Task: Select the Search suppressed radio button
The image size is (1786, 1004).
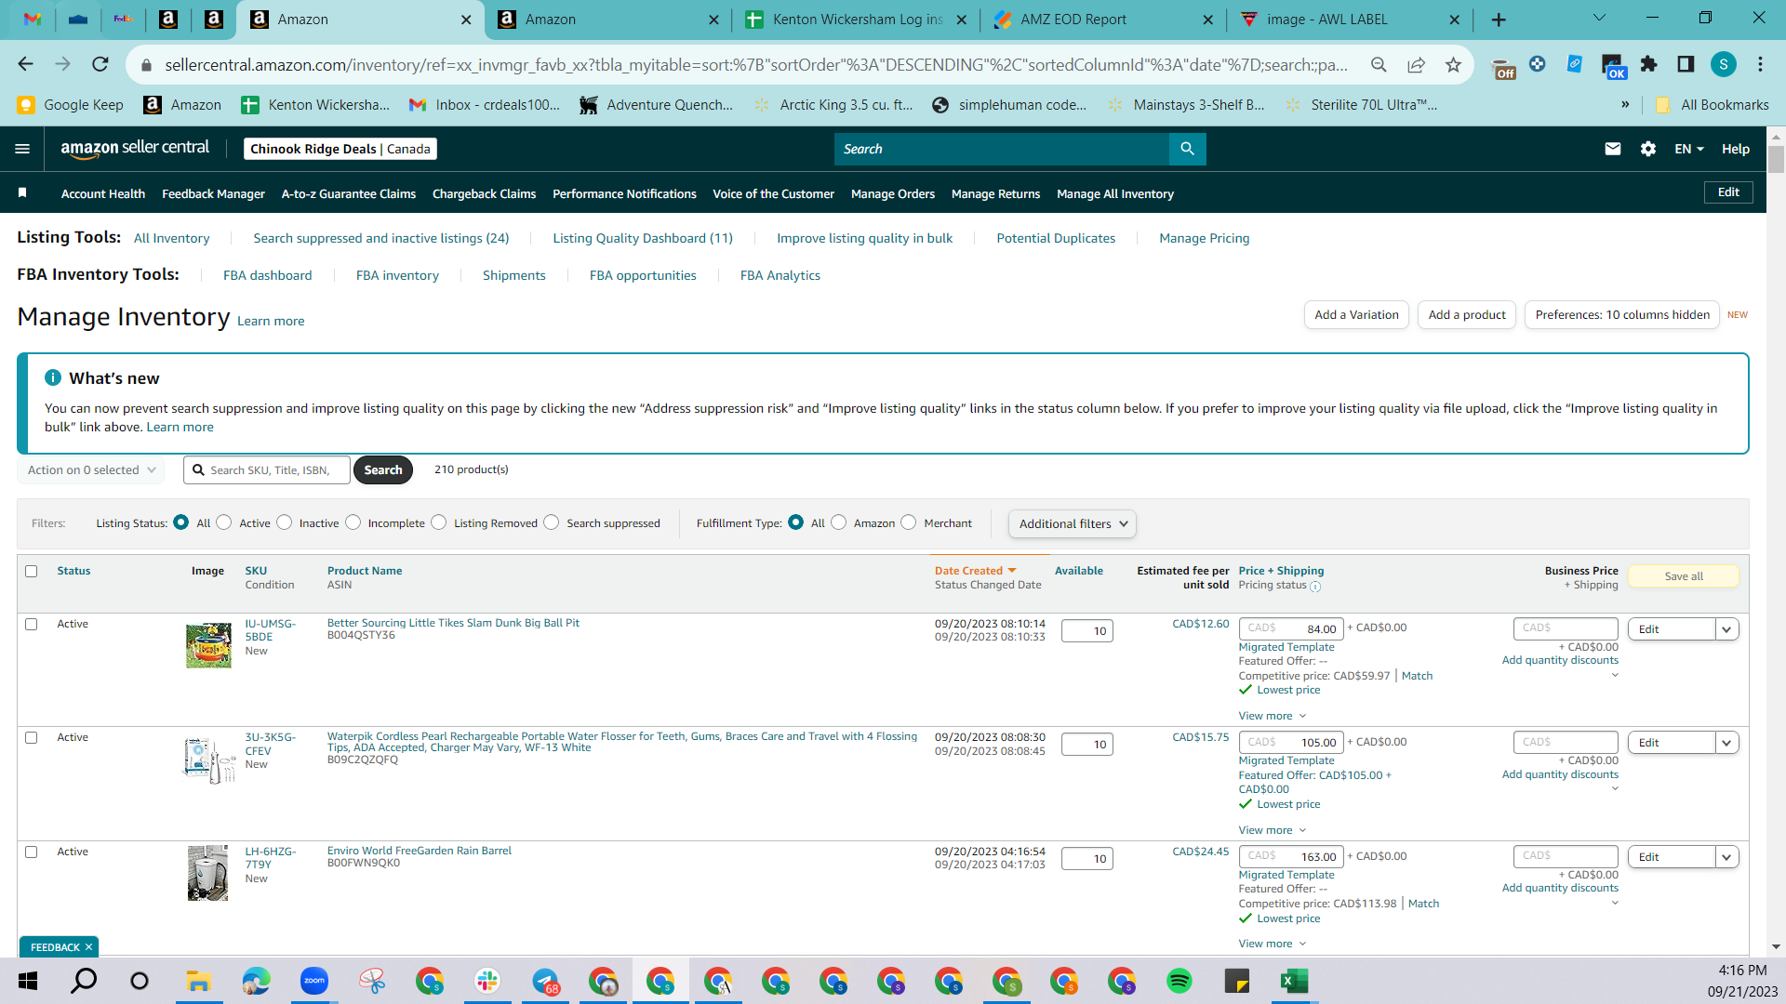Action: (552, 522)
